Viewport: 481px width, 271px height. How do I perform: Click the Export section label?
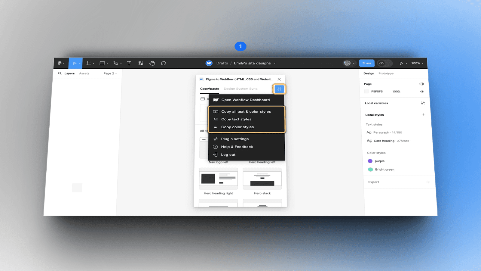click(374, 182)
